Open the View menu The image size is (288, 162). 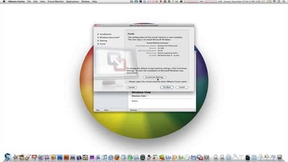tap(42, 1)
